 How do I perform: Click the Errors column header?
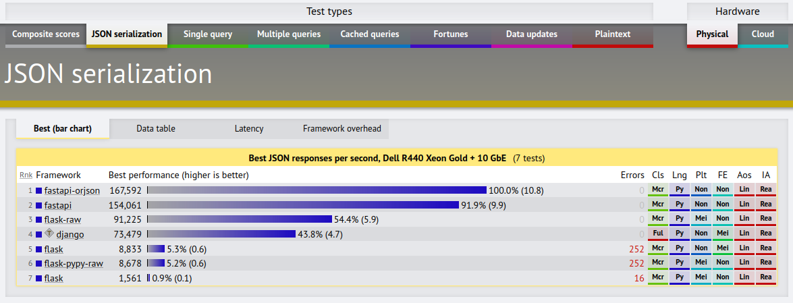click(632, 175)
